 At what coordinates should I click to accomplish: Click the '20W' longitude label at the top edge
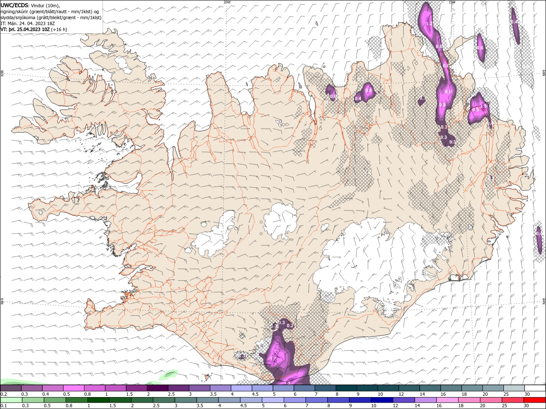coord(227,2)
